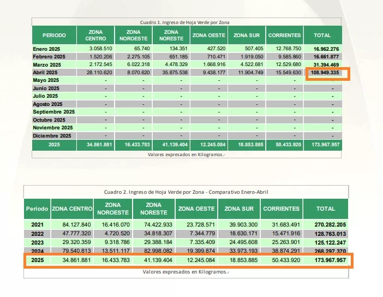Select the 2021 row label in Cuadro 2

click(x=37, y=224)
